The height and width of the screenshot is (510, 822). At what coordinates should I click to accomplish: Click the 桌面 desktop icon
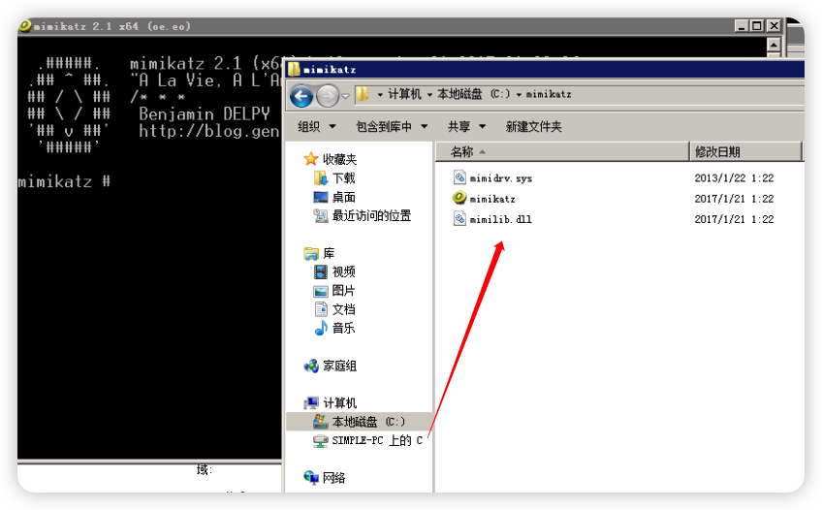click(x=320, y=197)
